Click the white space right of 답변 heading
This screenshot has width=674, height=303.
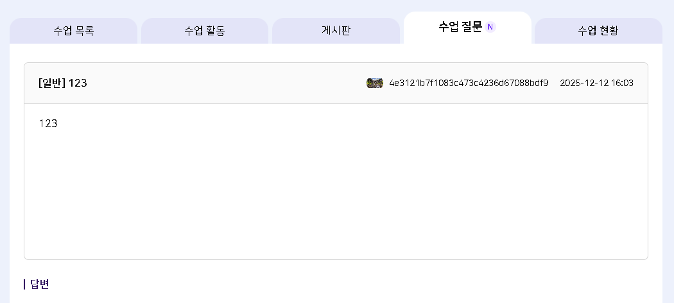click(321, 284)
